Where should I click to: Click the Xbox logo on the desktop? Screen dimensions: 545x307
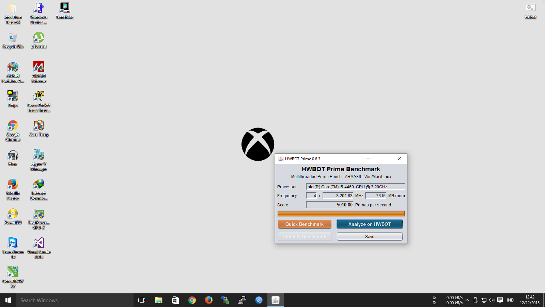click(258, 144)
